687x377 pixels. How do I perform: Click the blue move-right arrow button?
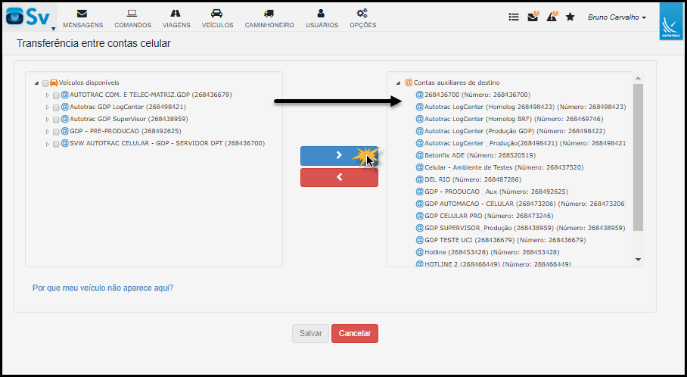(x=339, y=156)
